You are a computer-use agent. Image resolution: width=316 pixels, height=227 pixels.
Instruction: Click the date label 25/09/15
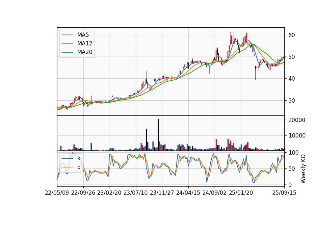284,193
